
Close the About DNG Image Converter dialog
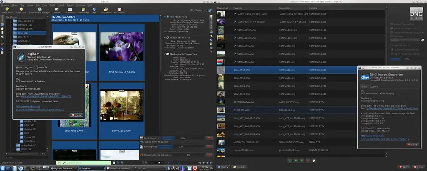pyautogui.click(x=412, y=144)
